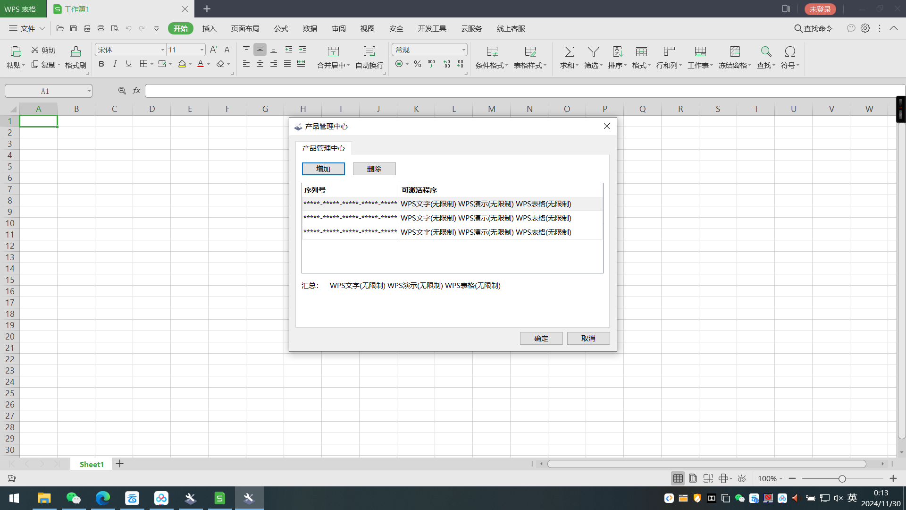The width and height of the screenshot is (906, 510).
Task: Click the Symbol omega icon
Action: tap(790, 51)
